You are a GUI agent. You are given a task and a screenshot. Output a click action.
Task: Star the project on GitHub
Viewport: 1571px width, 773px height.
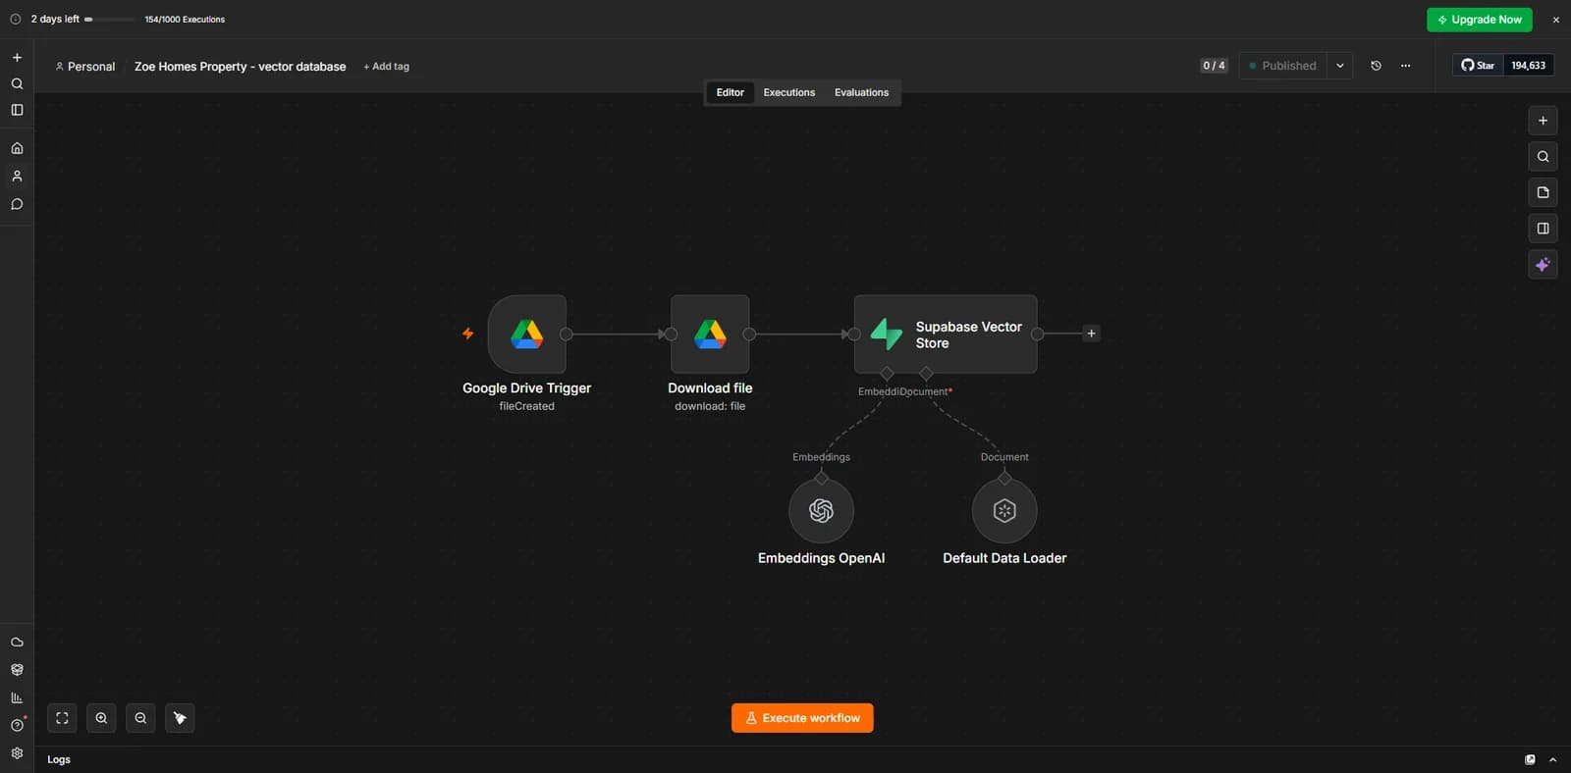pyautogui.click(x=1478, y=66)
